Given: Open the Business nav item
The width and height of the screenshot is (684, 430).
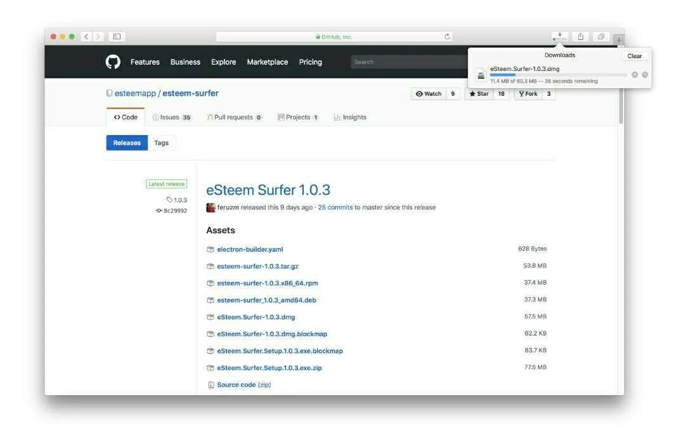Looking at the screenshot, I should coord(185,62).
